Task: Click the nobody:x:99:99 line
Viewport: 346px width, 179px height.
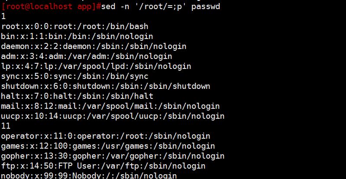Action: (x=89, y=176)
